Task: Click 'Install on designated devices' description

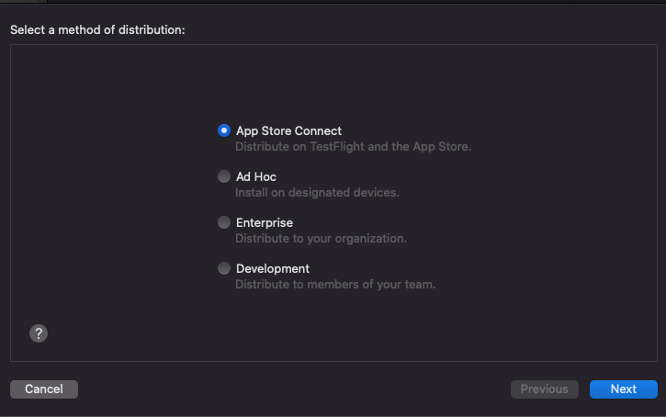Action: coord(317,192)
